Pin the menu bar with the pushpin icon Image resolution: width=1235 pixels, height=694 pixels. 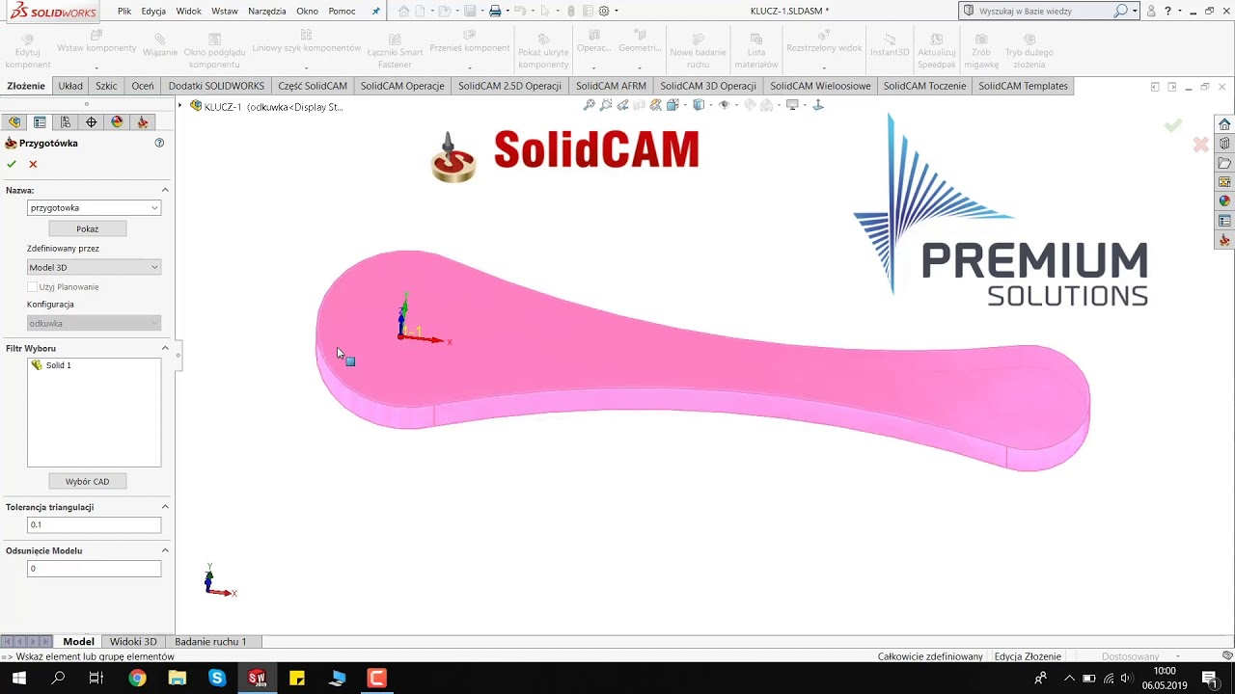pyautogui.click(x=376, y=12)
